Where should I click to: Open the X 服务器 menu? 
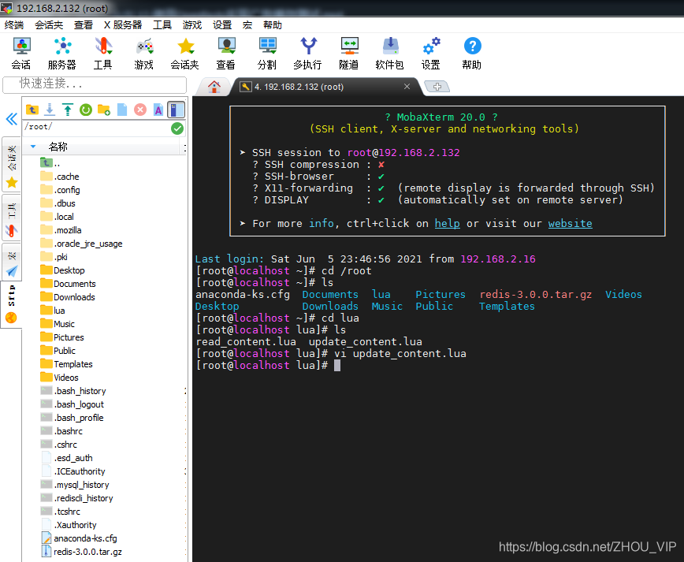coord(123,25)
